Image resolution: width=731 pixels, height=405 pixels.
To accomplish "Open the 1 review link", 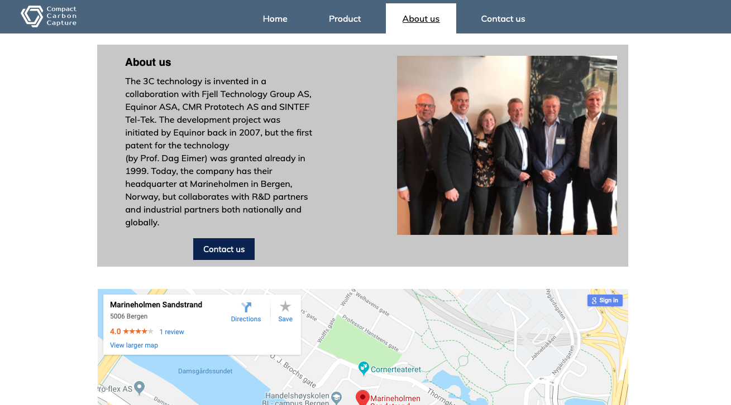I will [x=171, y=332].
